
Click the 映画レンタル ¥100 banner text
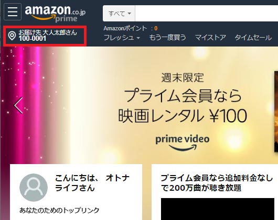tap(183, 116)
